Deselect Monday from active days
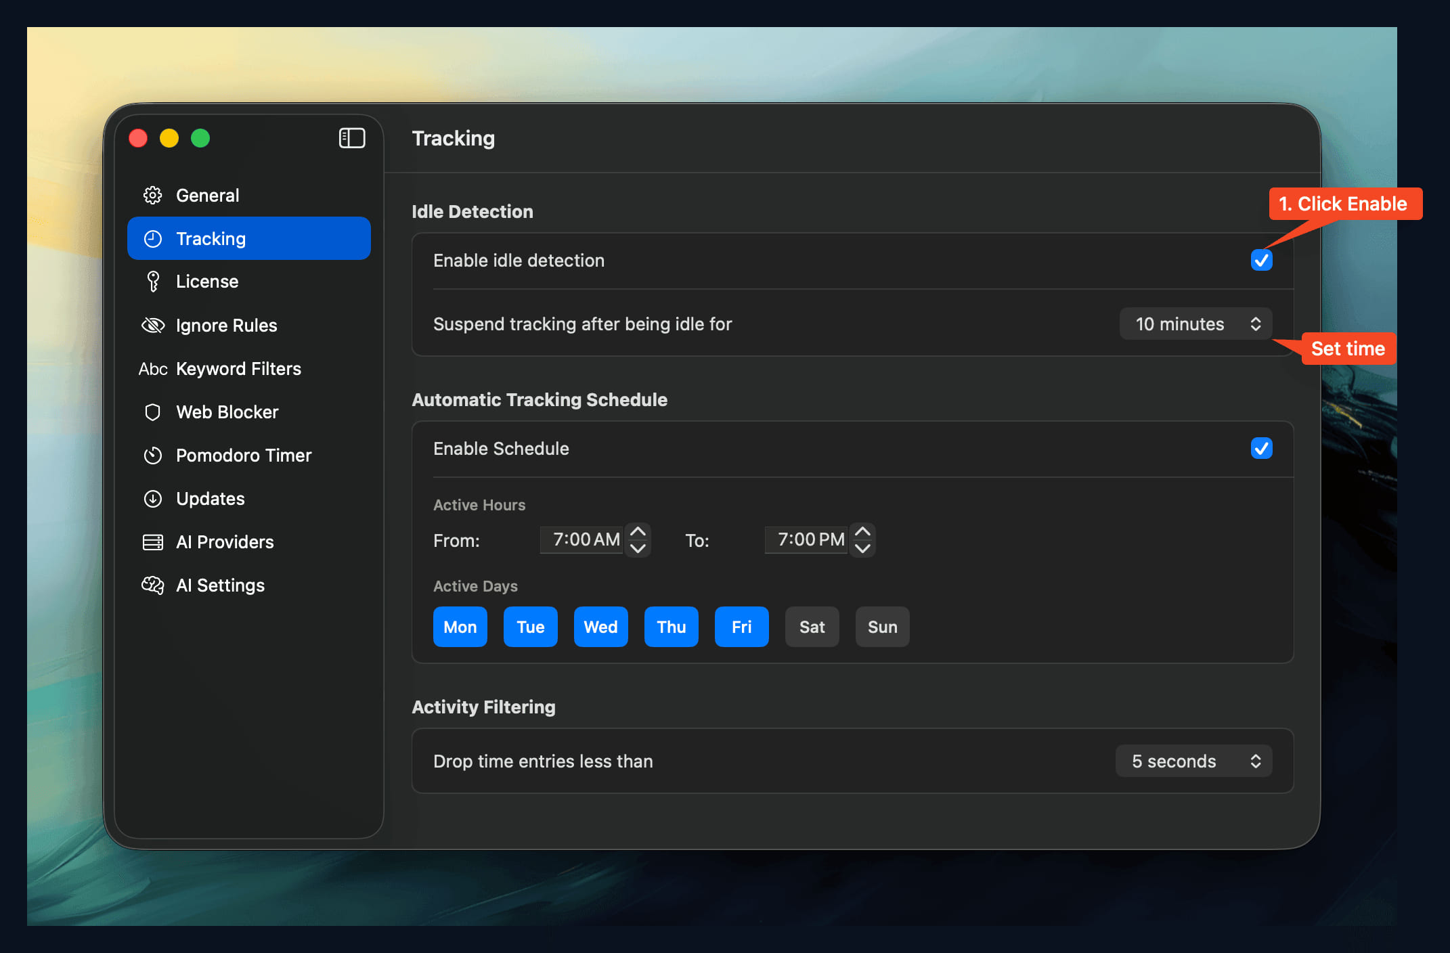 coord(460,627)
